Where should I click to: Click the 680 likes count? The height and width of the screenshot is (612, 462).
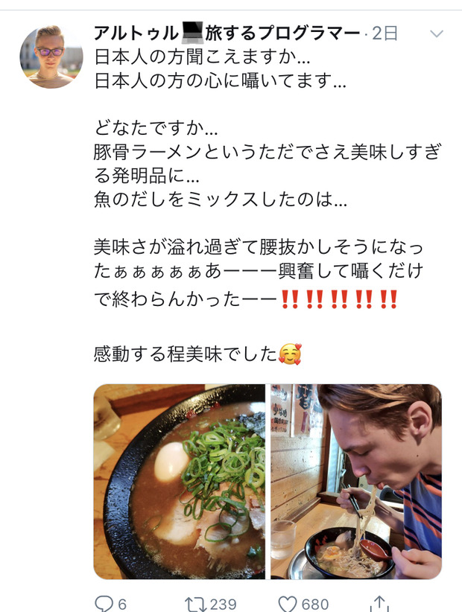[315, 605]
